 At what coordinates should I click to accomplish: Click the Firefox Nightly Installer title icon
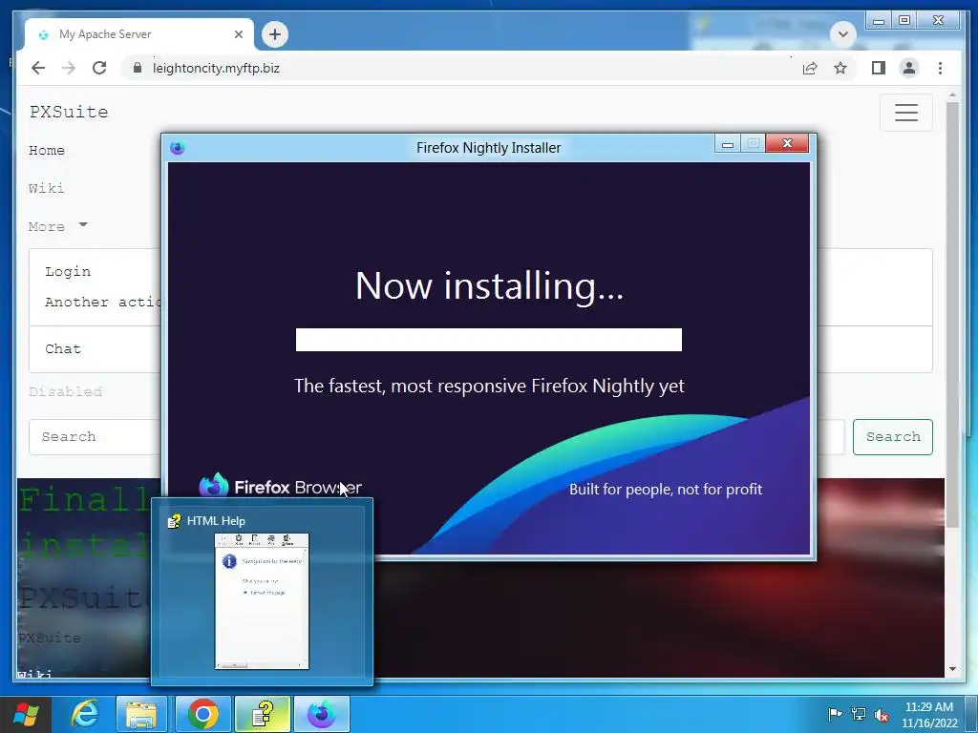[x=177, y=148]
